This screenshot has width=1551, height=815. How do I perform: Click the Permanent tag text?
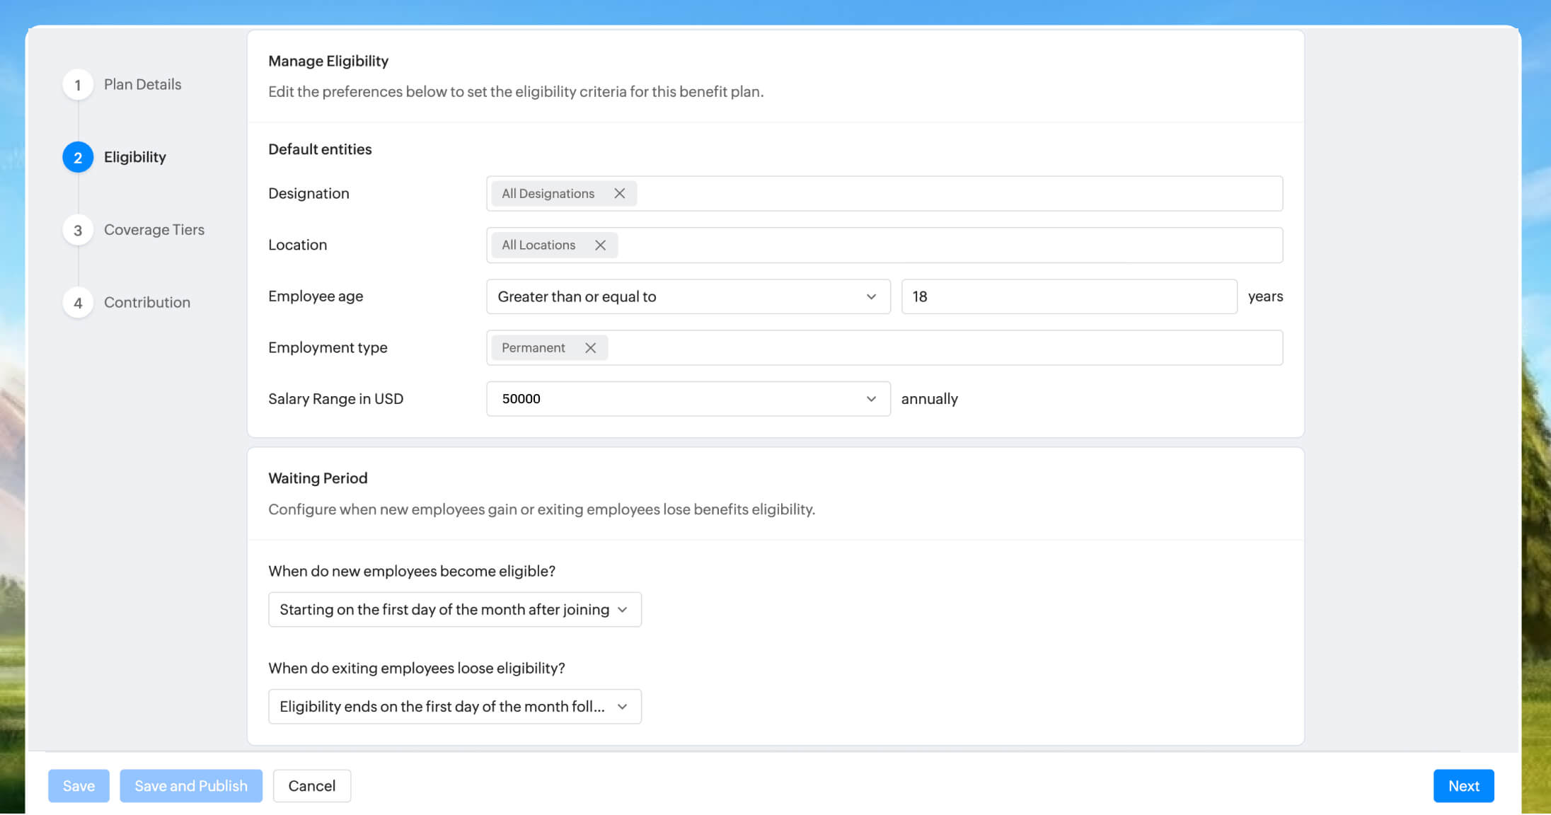pyautogui.click(x=533, y=347)
